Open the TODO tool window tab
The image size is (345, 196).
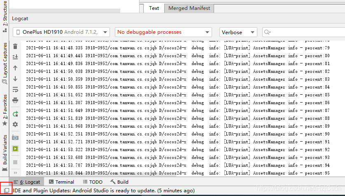(x=93, y=182)
